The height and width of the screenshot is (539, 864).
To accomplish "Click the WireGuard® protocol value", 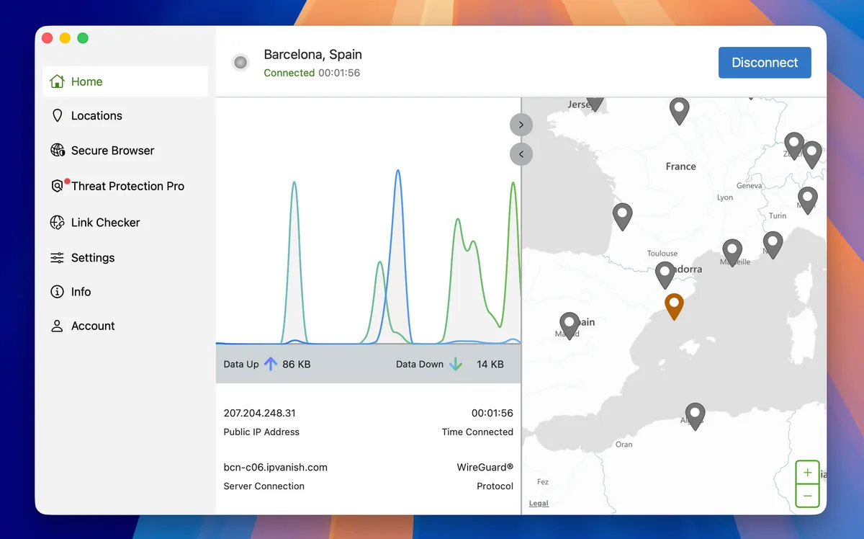I will point(485,467).
